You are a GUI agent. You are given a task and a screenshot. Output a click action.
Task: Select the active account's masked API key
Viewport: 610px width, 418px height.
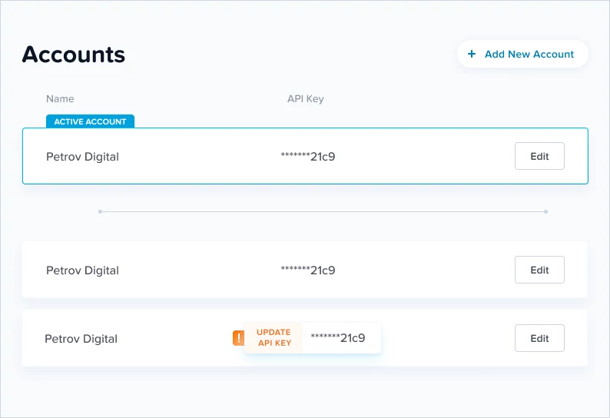308,157
